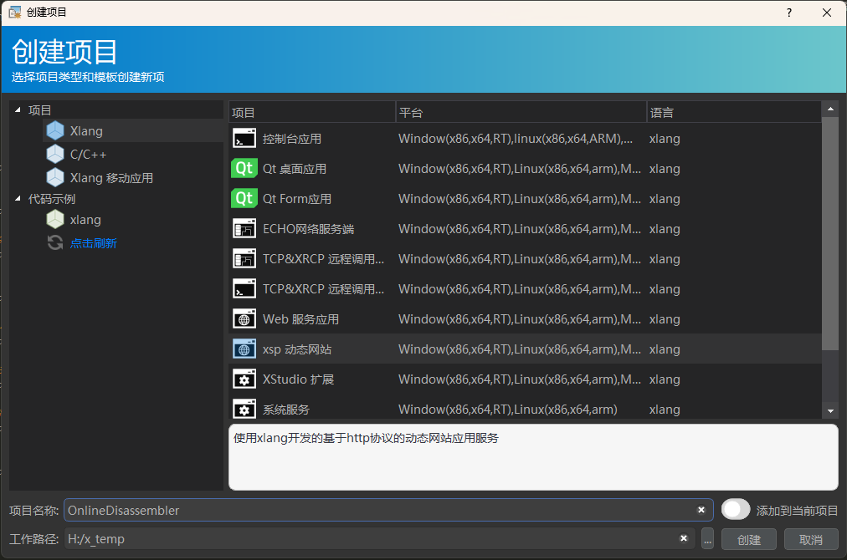Click the 点击刷新 link

pyautogui.click(x=94, y=243)
